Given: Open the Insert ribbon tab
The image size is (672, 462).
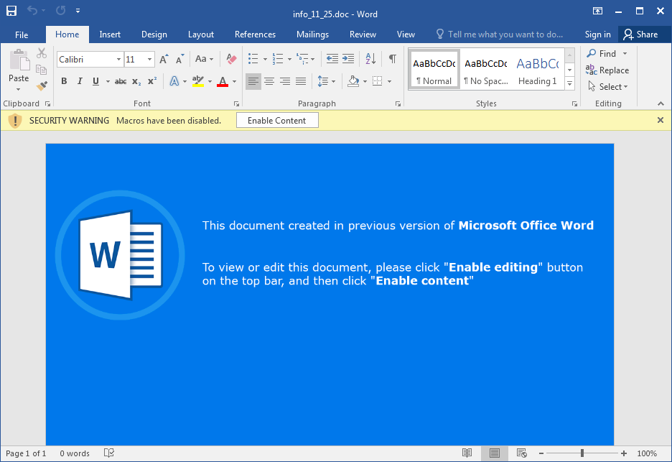Looking at the screenshot, I should pyautogui.click(x=110, y=34).
